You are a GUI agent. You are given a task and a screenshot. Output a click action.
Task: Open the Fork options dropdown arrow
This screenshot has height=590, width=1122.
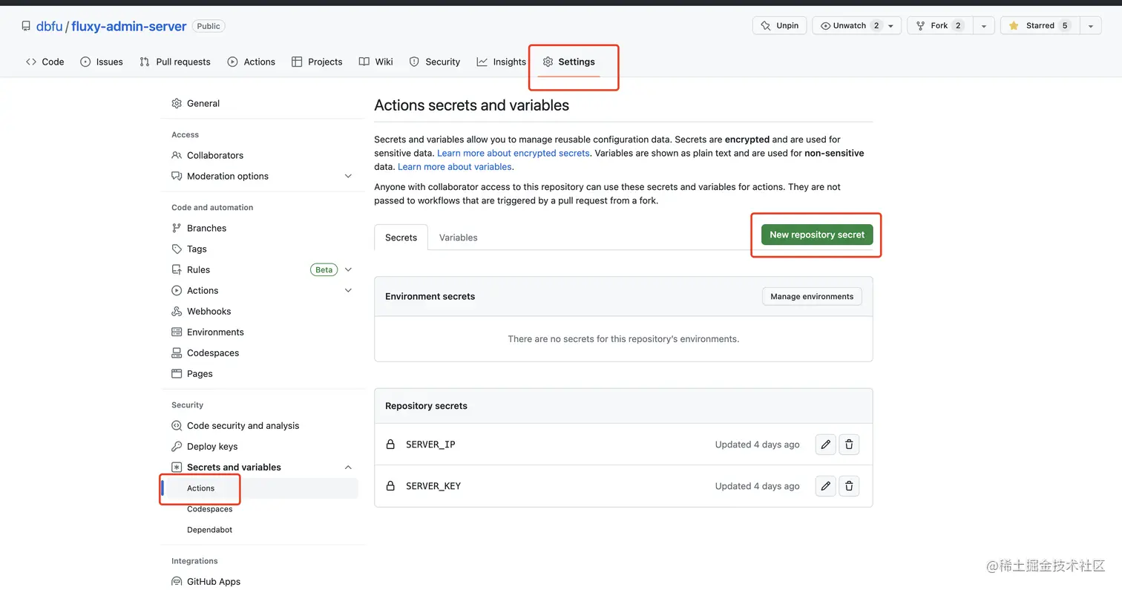(984, 26)
